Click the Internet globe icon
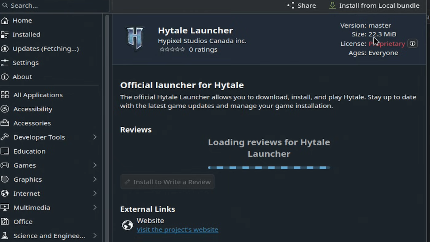The width and height of the screenshot is (430, 242). pyautogui.click(x=5, y=194)
